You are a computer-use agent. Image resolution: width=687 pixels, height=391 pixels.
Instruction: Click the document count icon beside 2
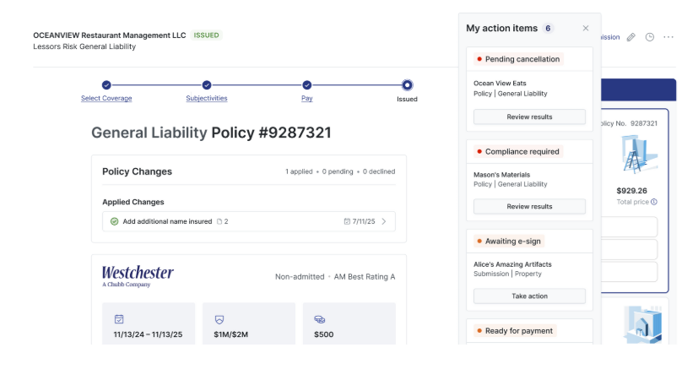coord(219,221)
